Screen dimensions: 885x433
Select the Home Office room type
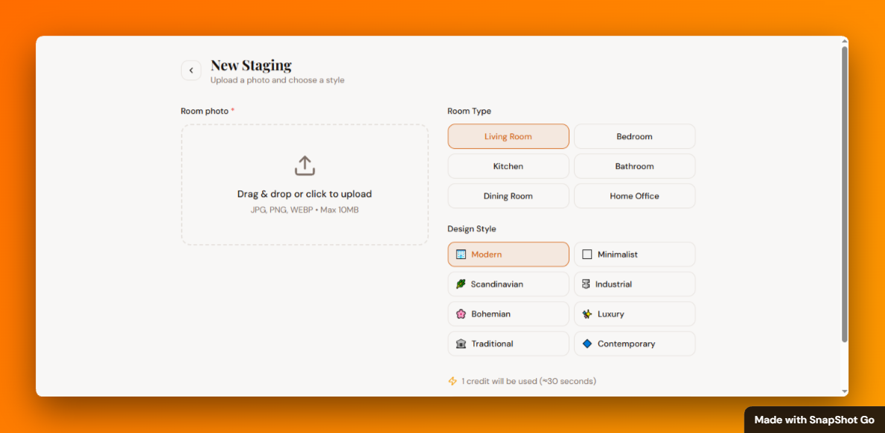pos(634,196)
